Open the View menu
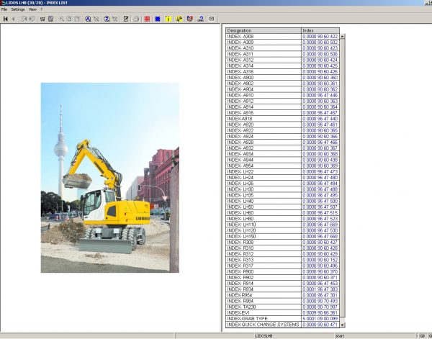The width and height of the screenshot is (432, 339). pos(32,9)
